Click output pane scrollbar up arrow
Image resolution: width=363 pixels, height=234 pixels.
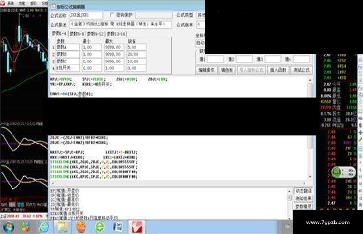(290, 191)
